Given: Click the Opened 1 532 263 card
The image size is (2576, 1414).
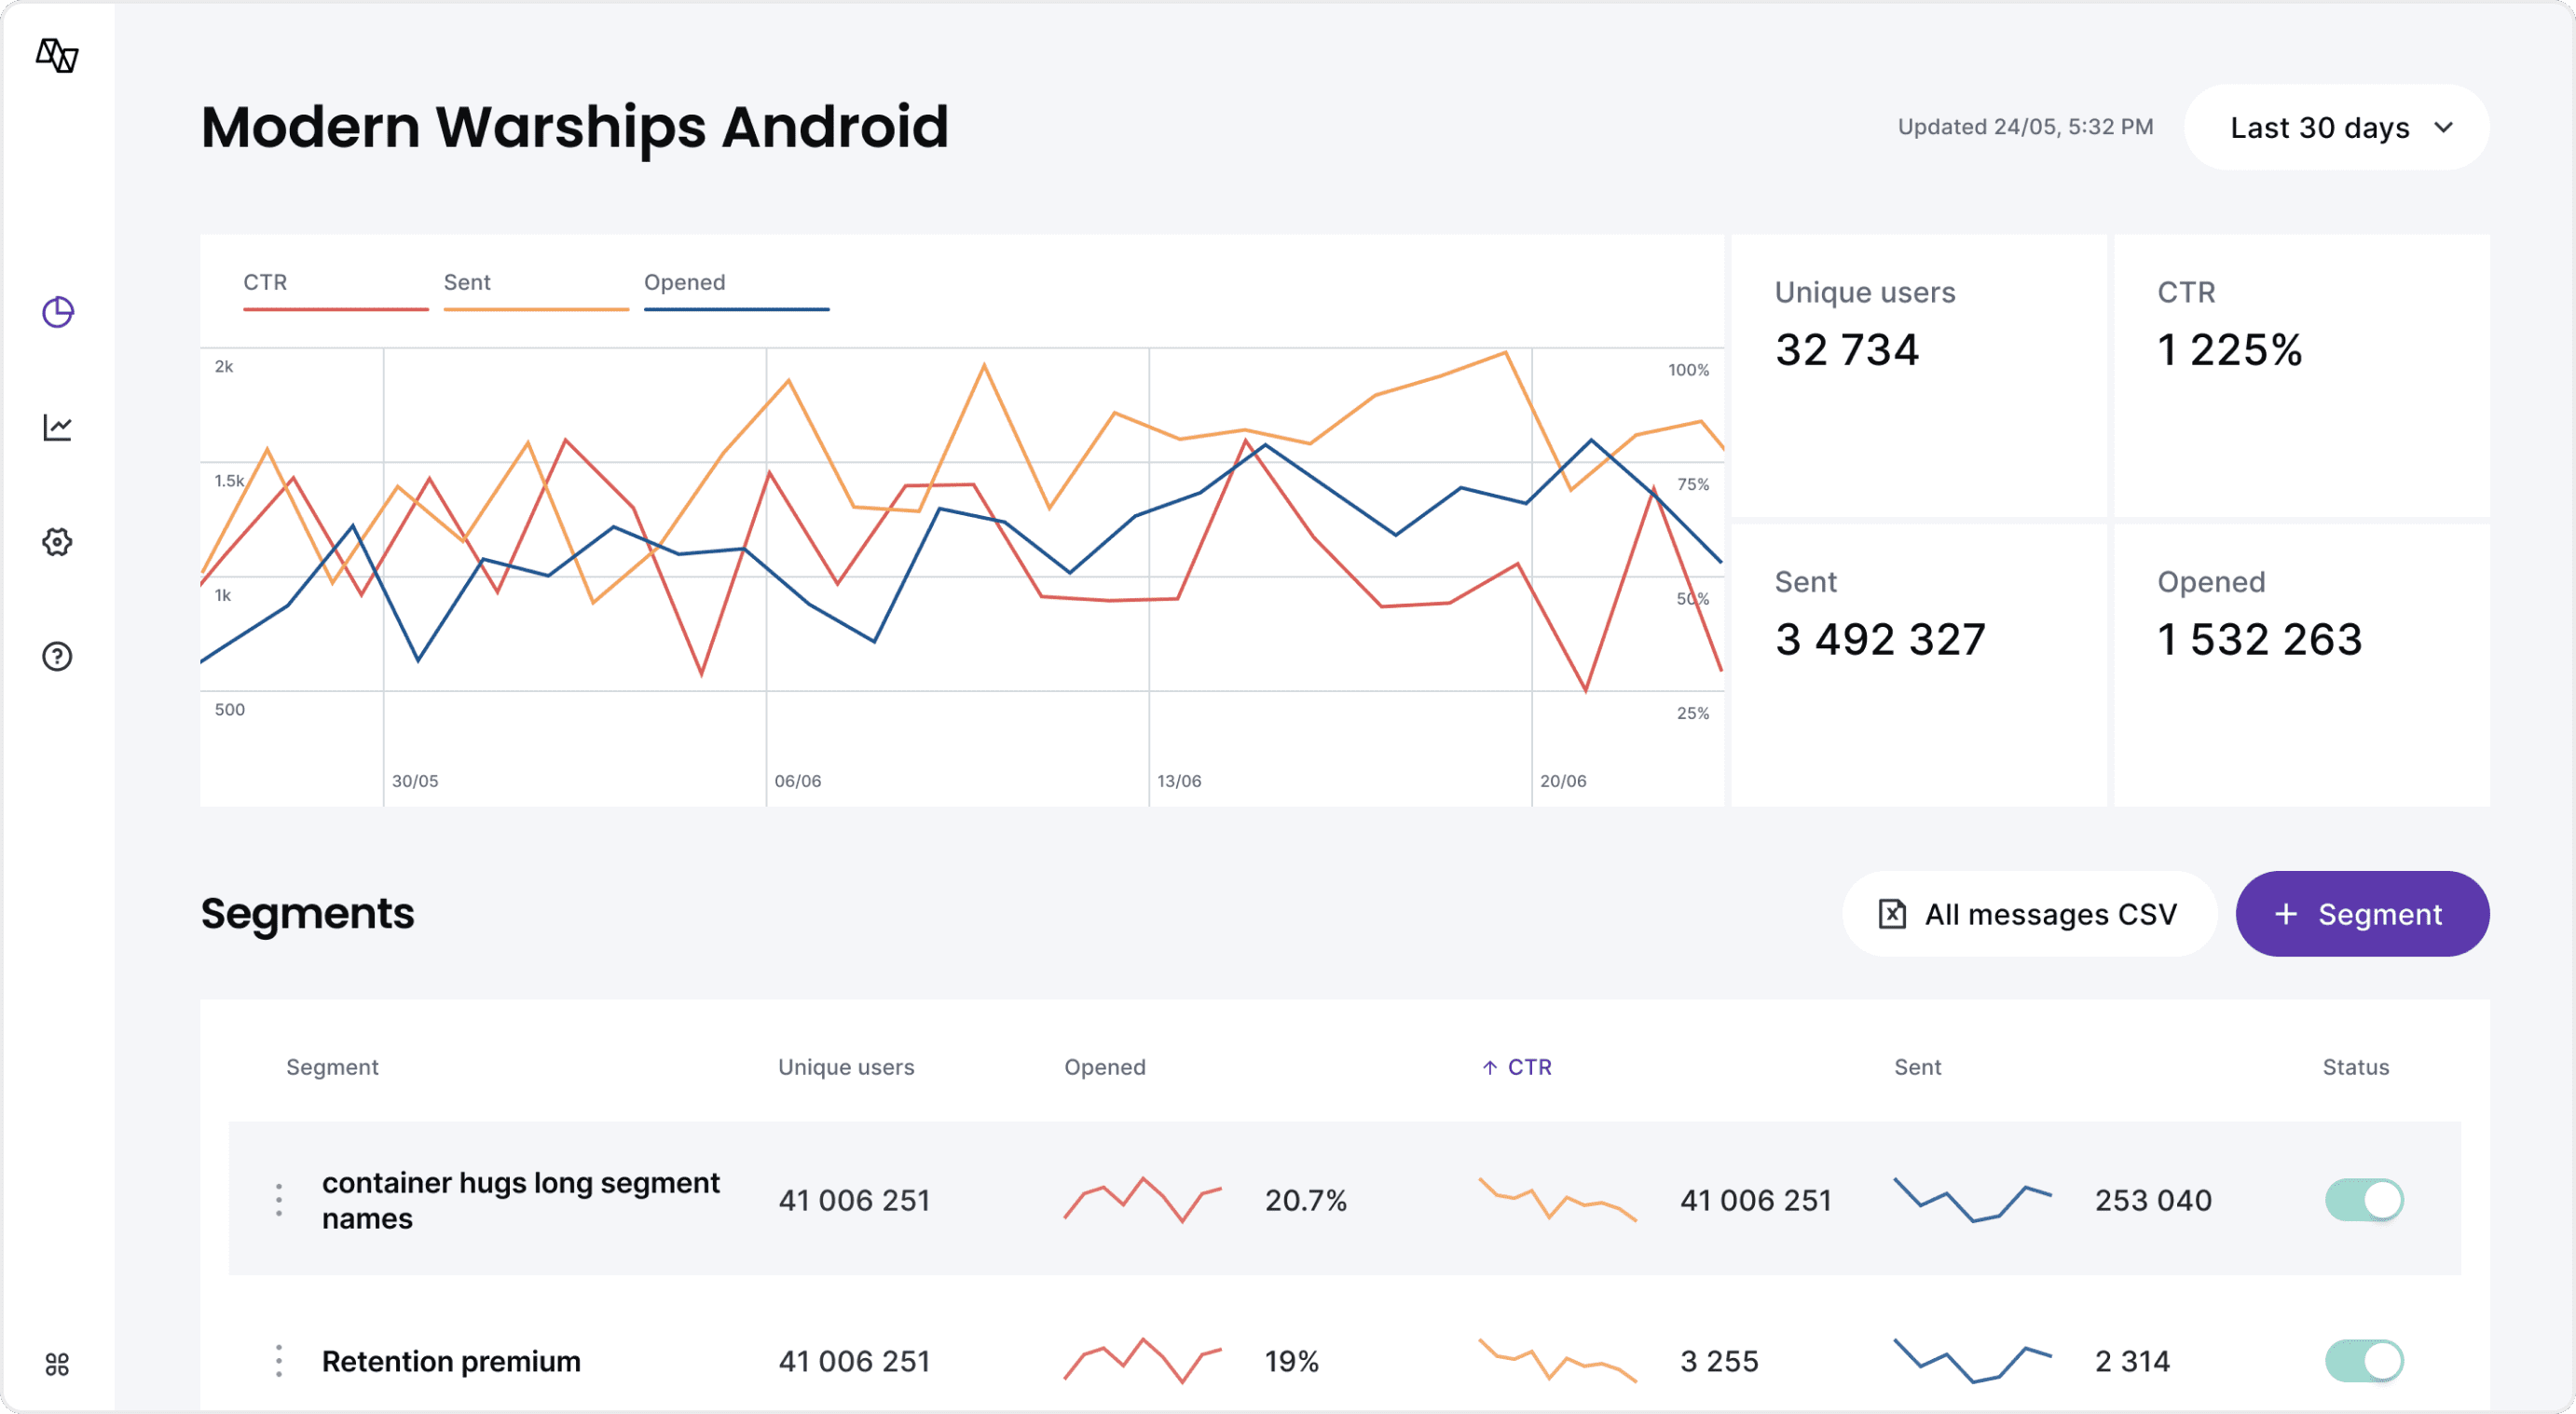Looking at the screenshot, I should (2302, 665).
